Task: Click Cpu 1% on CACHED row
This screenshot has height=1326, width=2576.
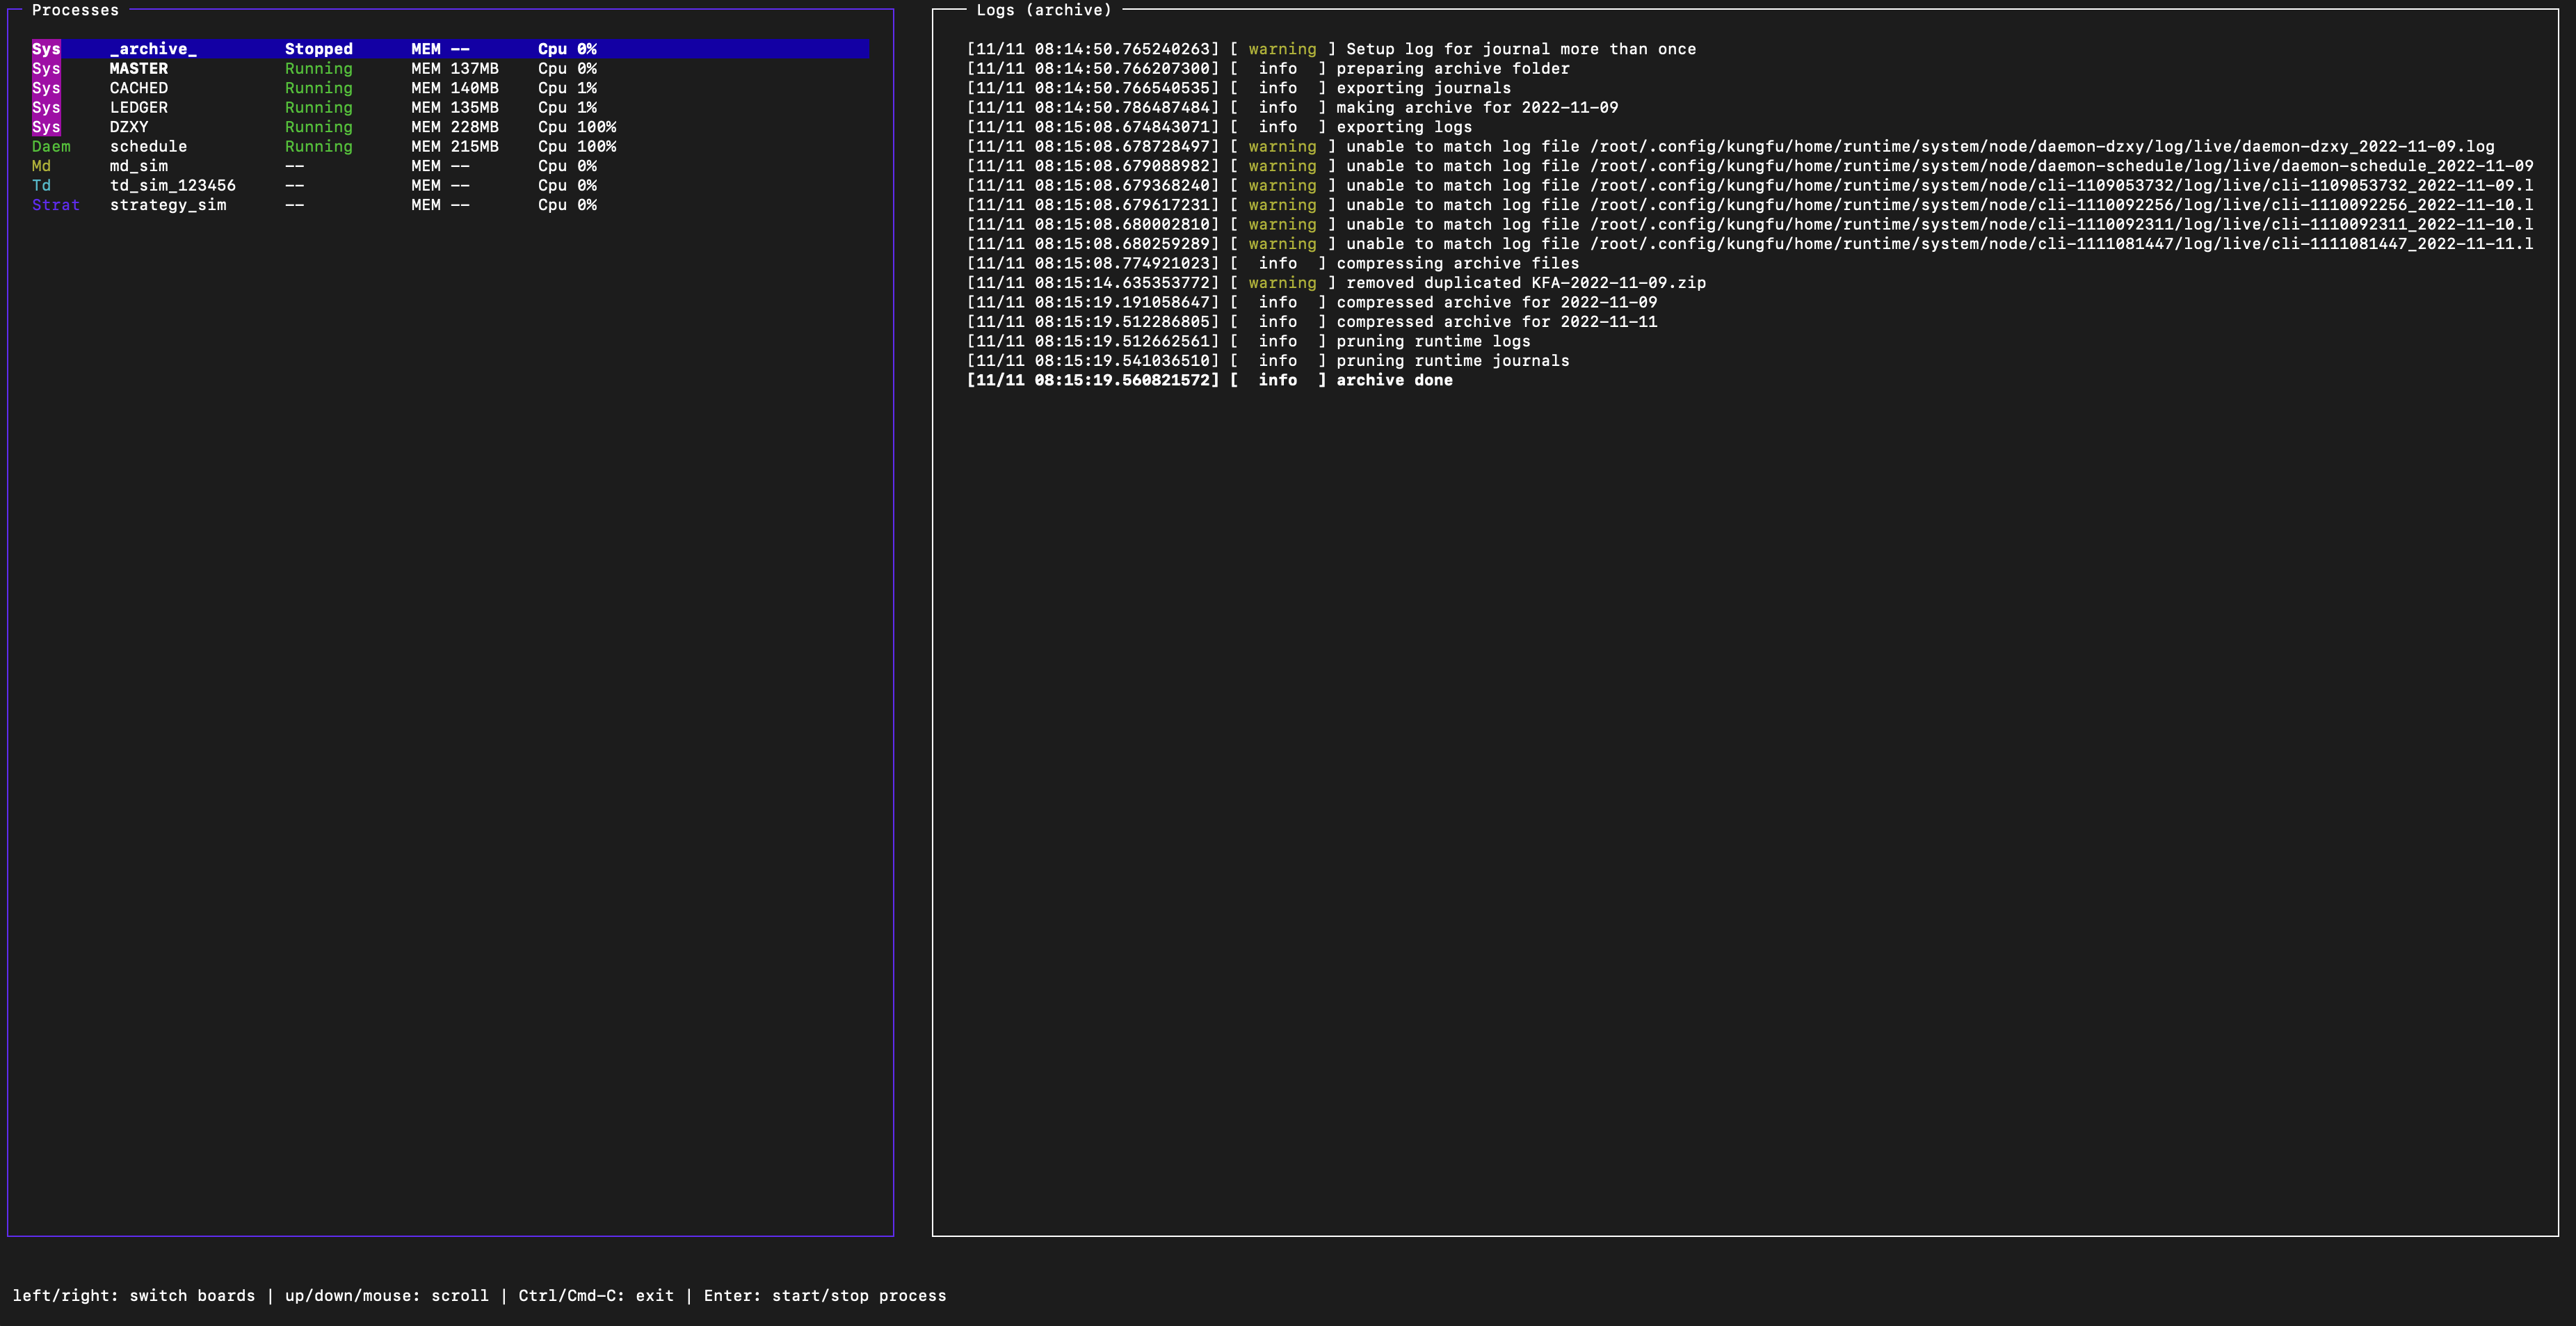Action: click(x=567, y=88)
